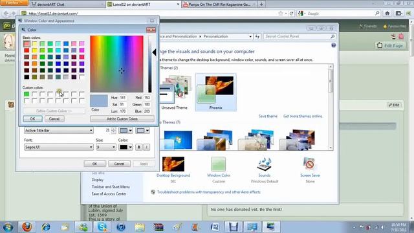Viewport: 414px width, 233px height.
Task: Click the Blue value field
Action: [147, 111]
